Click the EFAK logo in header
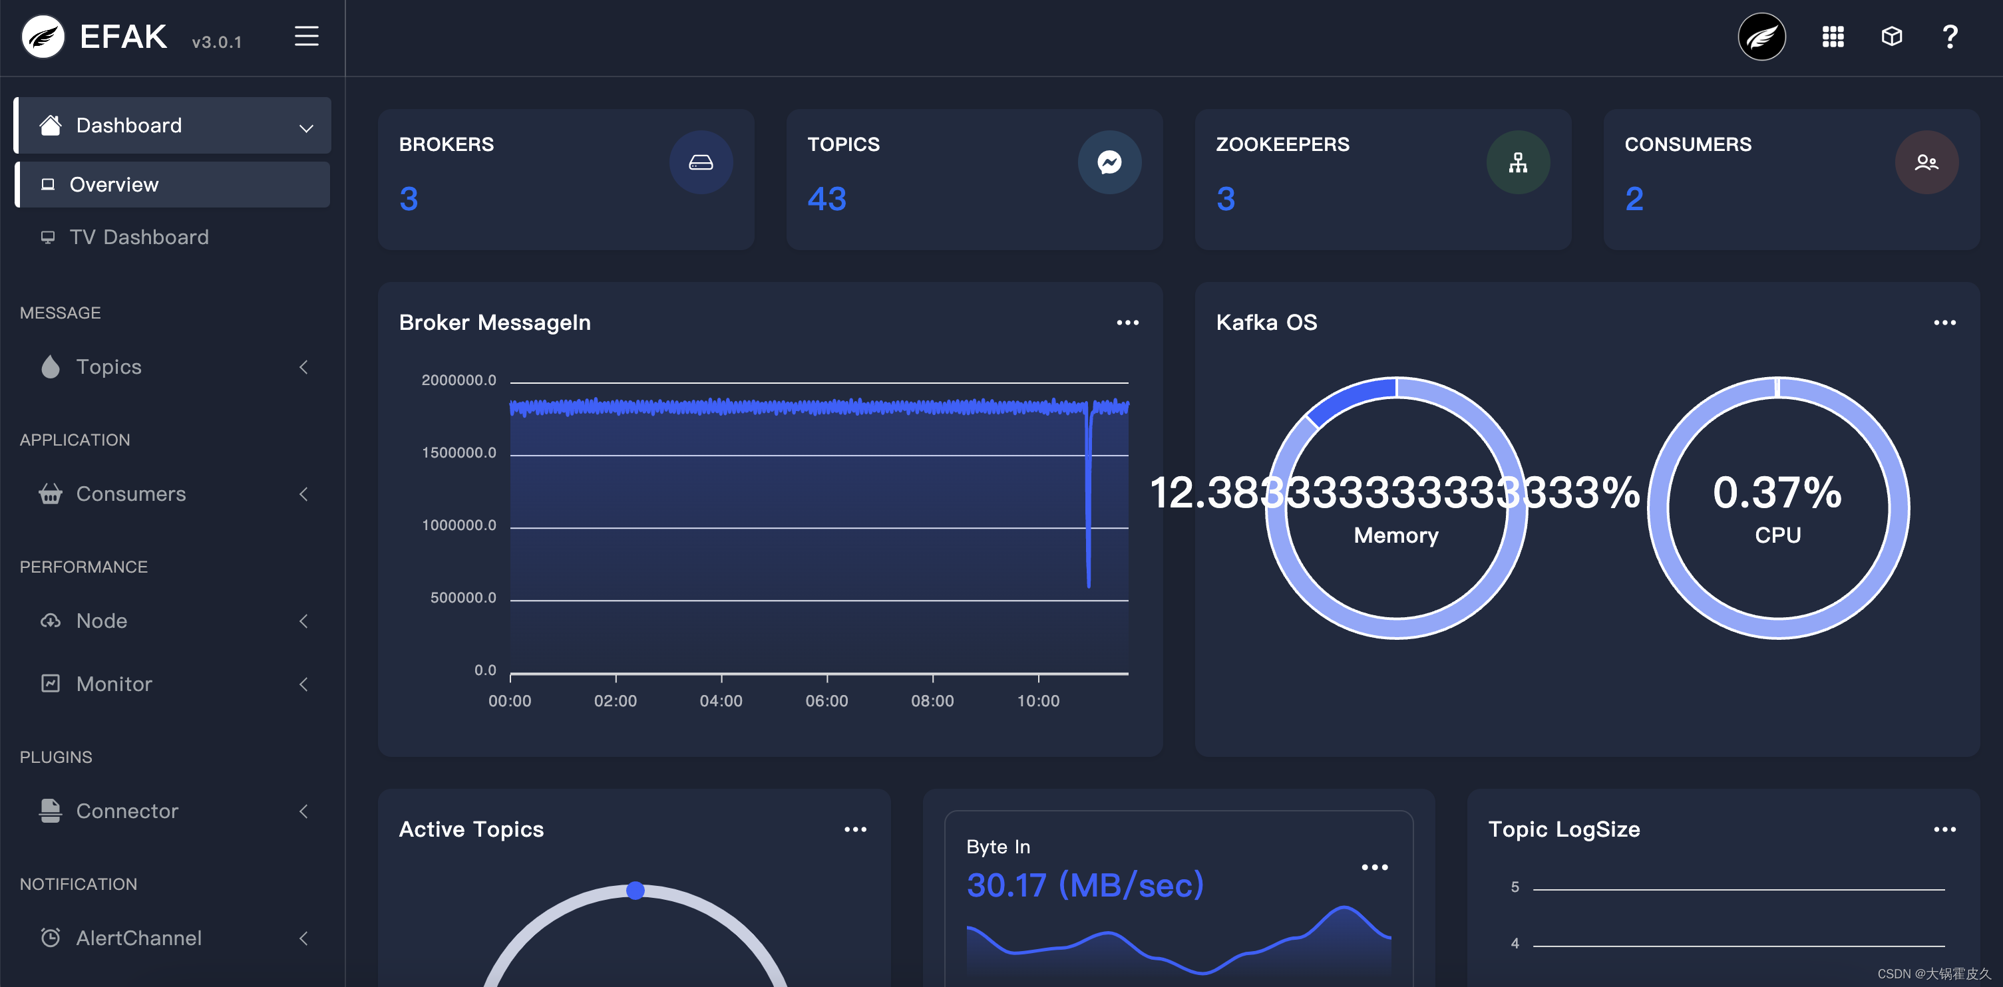This screenshot has height=987, width=2003. click(x=43, y=37)
